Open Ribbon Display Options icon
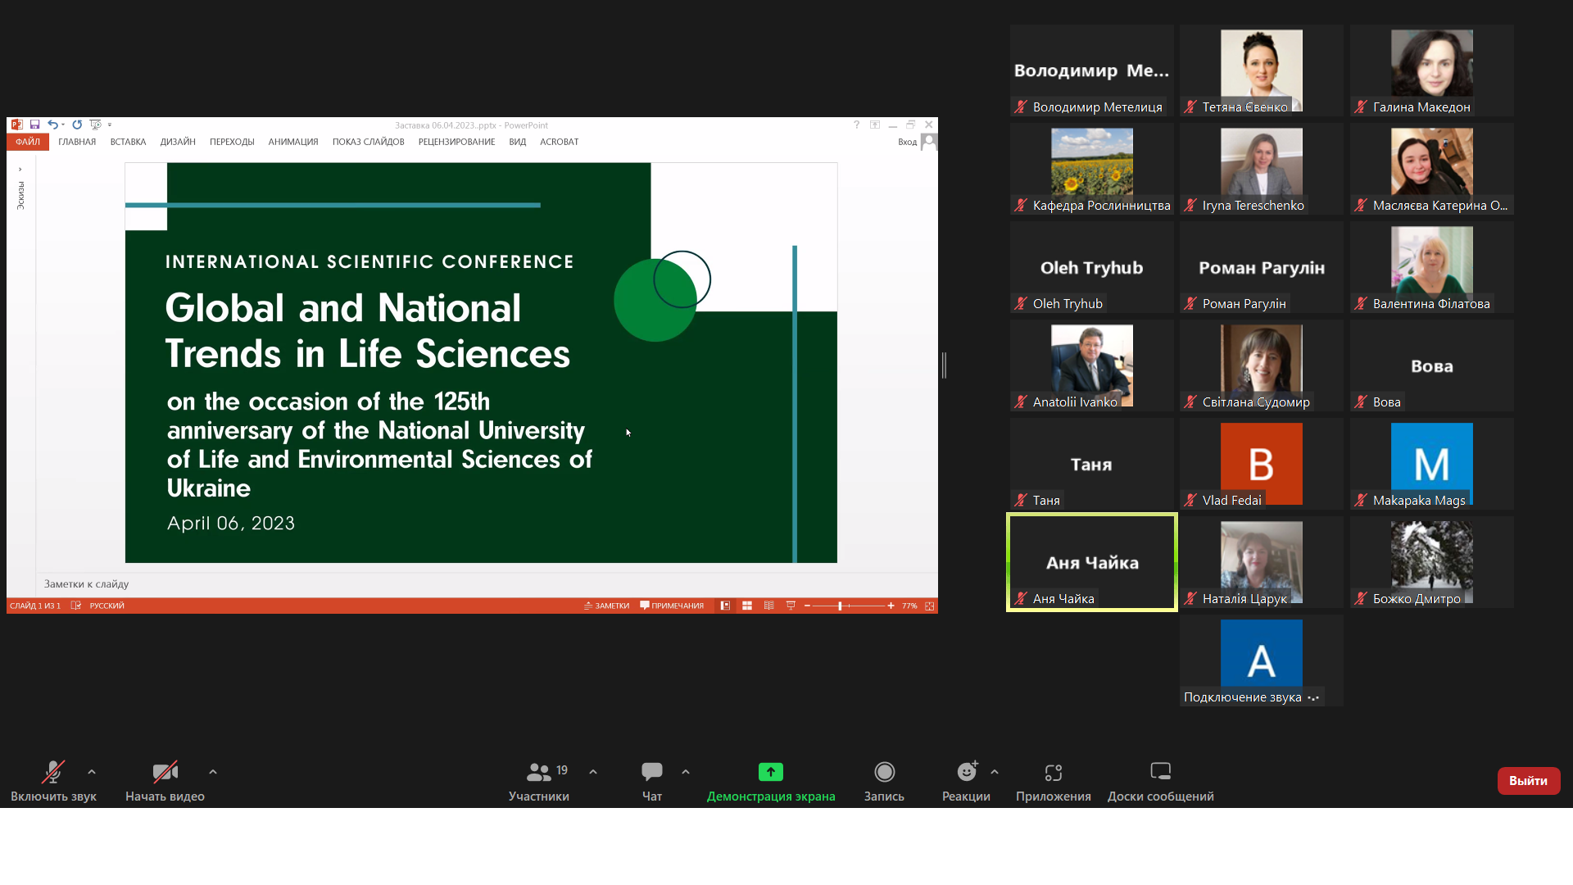 point(875,125)
